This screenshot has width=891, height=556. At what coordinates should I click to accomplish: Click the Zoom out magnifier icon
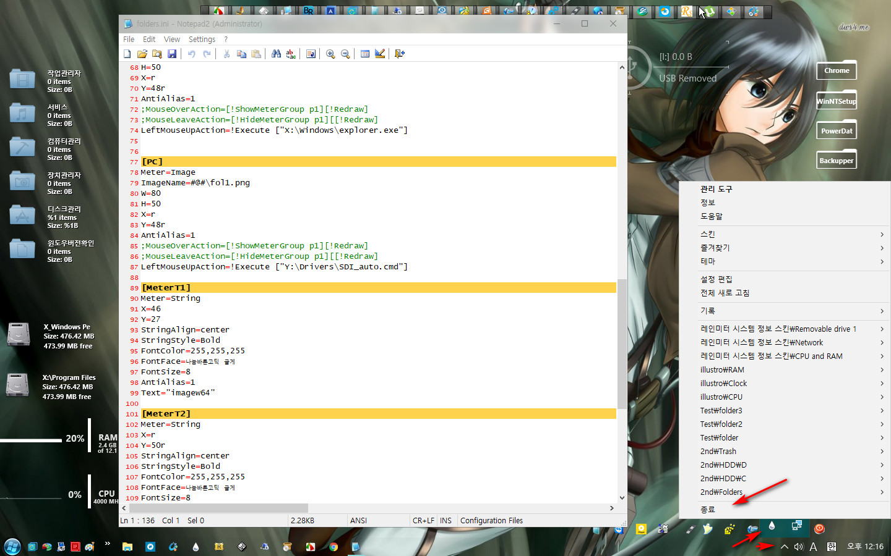(x=345, y=54)
